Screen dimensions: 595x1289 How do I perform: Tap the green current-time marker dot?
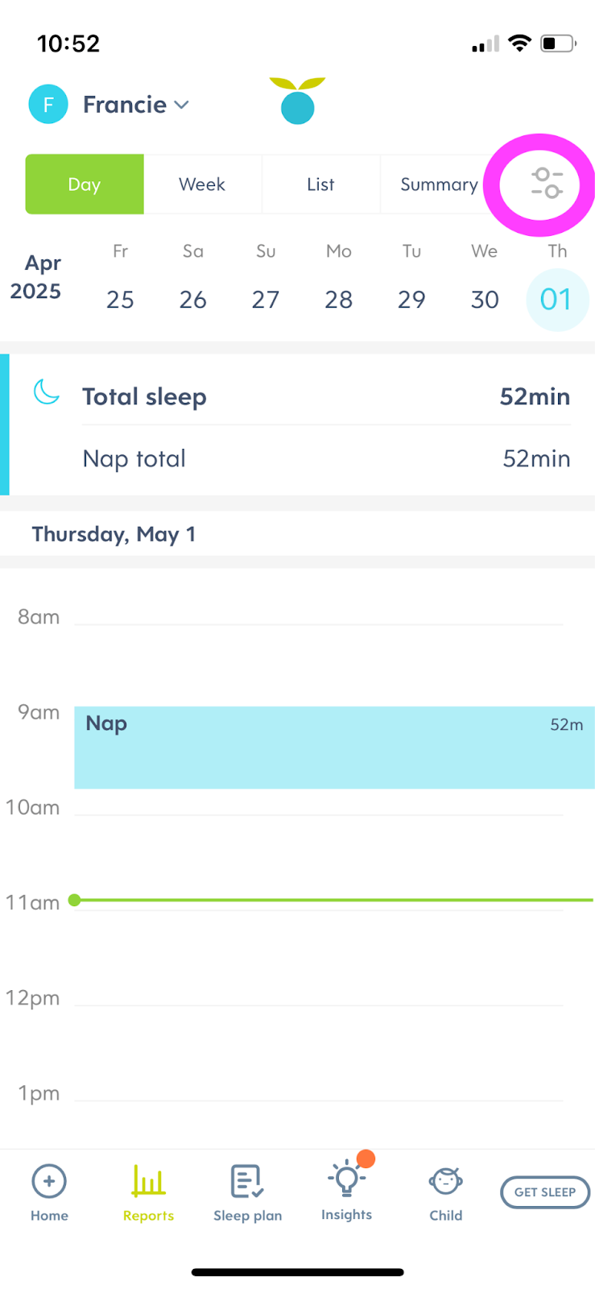[x=75, y=900]
